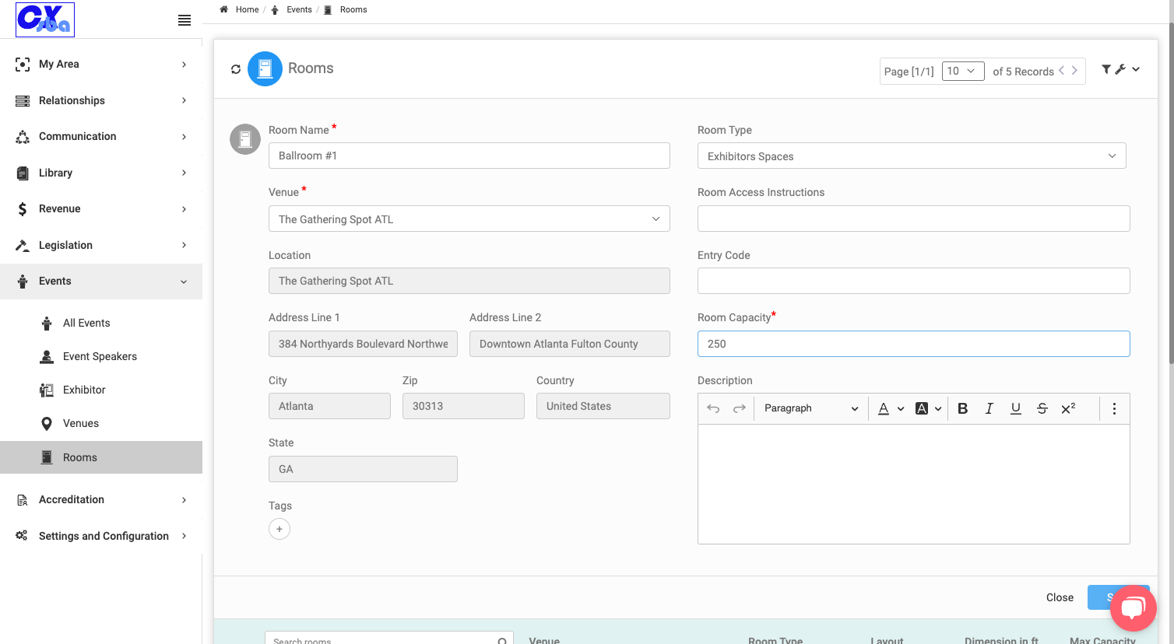Click the Room Access Instructions field
The image size is (1174, 644).
[x=914, y=219]
